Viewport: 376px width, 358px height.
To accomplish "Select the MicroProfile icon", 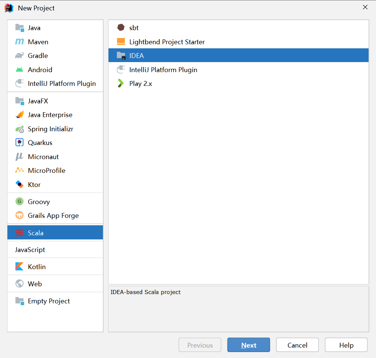I will 20,170.
